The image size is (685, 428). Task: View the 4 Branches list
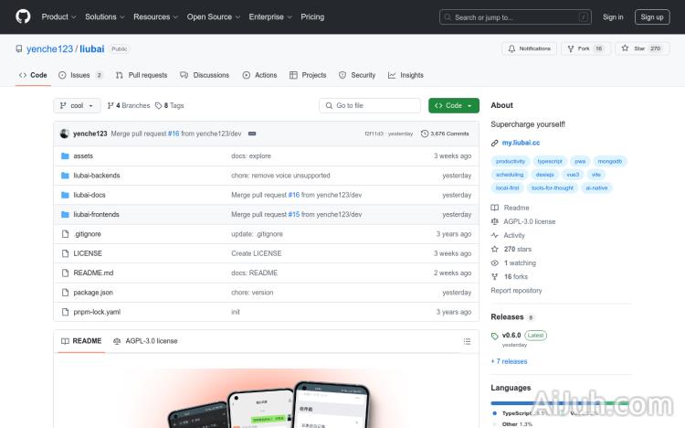[x=129, y=106]
